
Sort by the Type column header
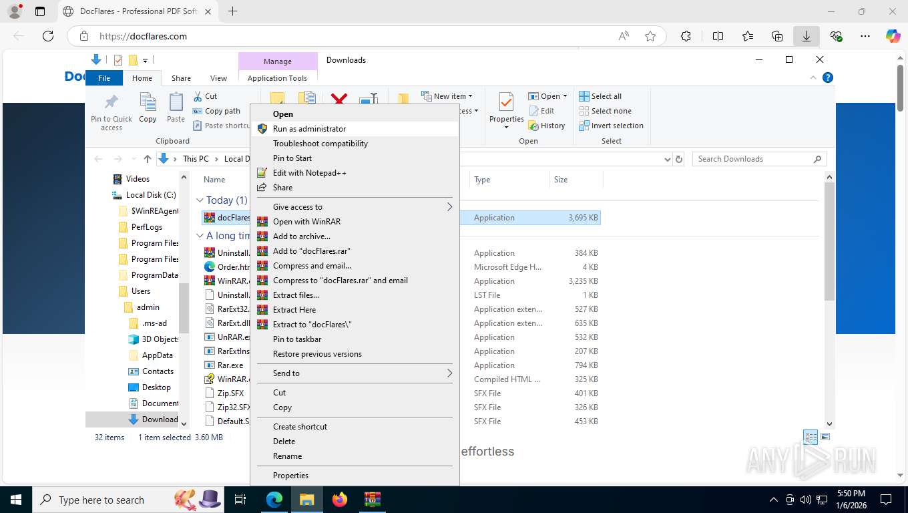[x=509, y=180]
